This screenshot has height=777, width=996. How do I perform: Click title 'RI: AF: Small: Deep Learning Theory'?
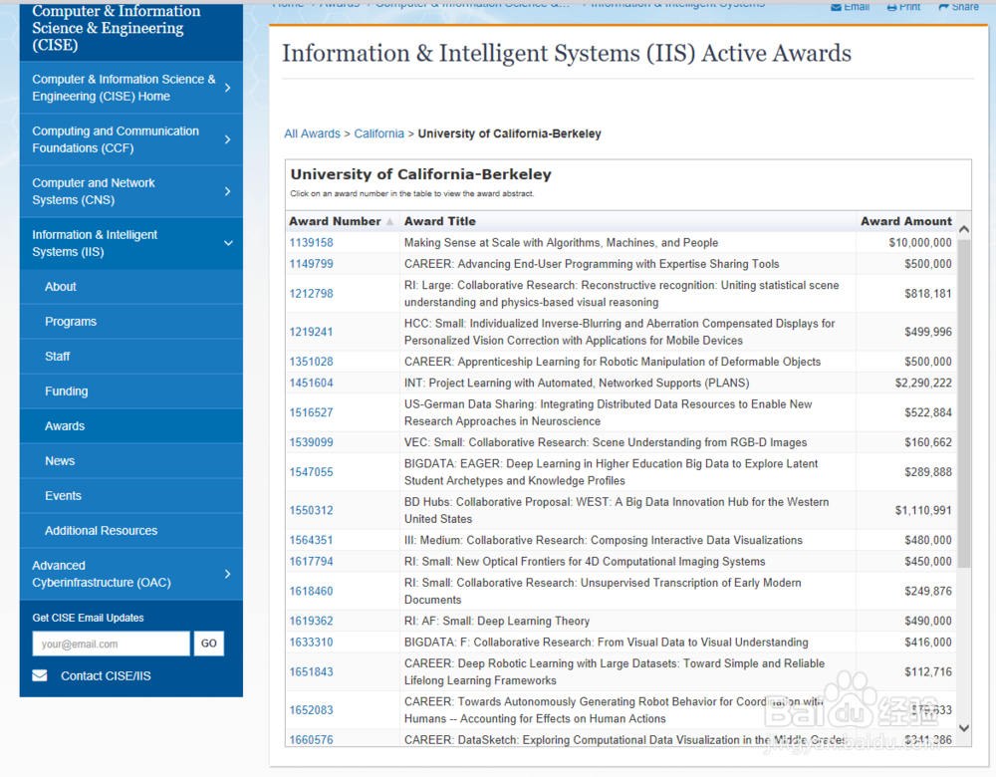click(497, 621)
